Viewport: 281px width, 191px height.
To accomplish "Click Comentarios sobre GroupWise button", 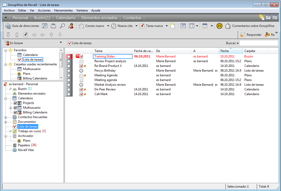I will click(250, 26).
